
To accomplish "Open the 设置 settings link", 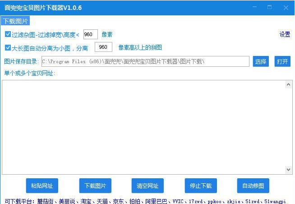I will point(285,34).
